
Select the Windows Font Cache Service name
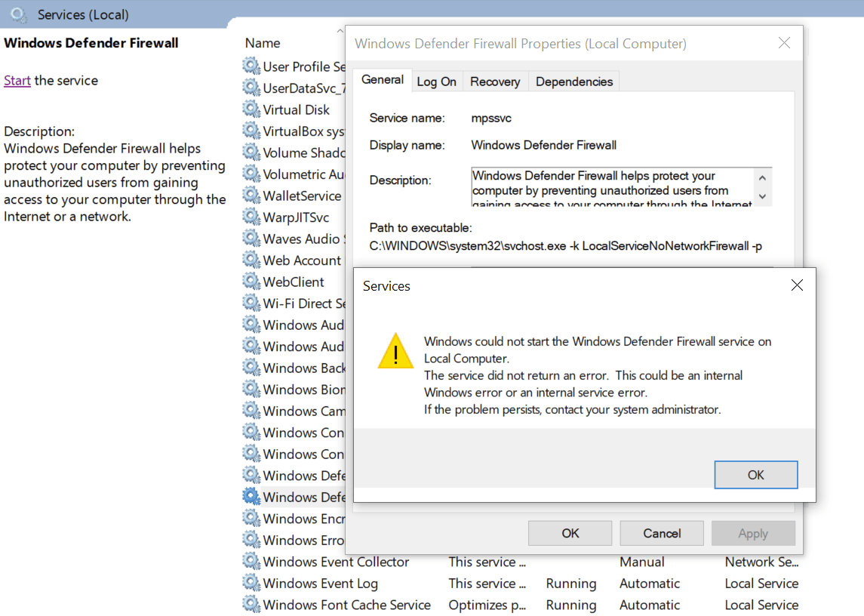(x=346, y=605)
